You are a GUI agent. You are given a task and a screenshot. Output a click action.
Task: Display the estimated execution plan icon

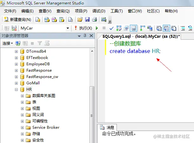[119, 28]
